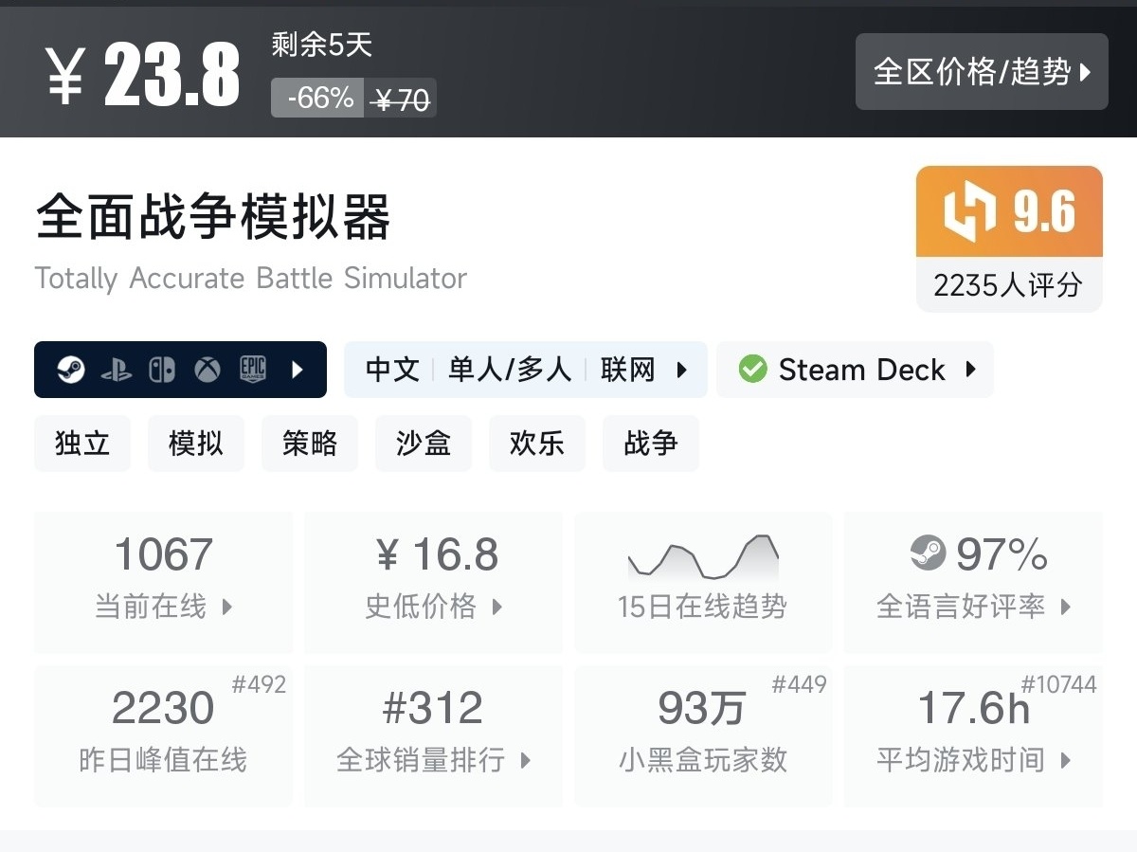
Task: Click the Steam logo beside 97% rating
Action: pyautogui.click(x=928, y=553)
